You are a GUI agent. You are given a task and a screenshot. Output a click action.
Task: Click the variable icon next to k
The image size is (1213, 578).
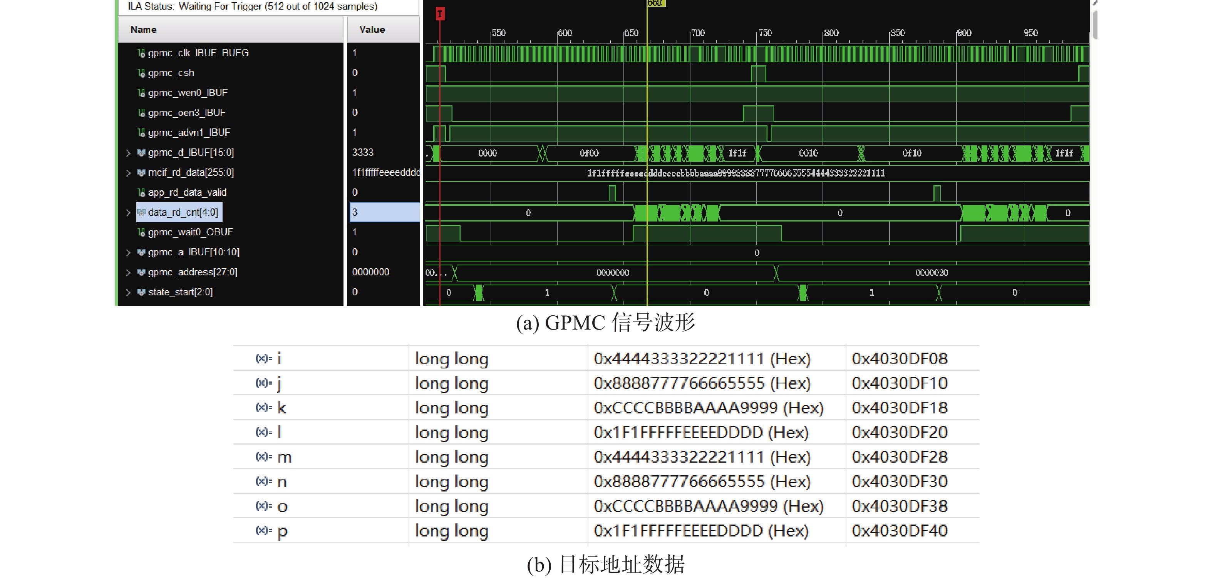[x=264, y=407]
